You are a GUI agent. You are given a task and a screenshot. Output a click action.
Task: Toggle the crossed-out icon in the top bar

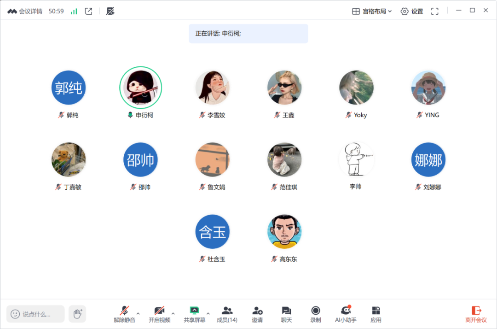(110, 12)
